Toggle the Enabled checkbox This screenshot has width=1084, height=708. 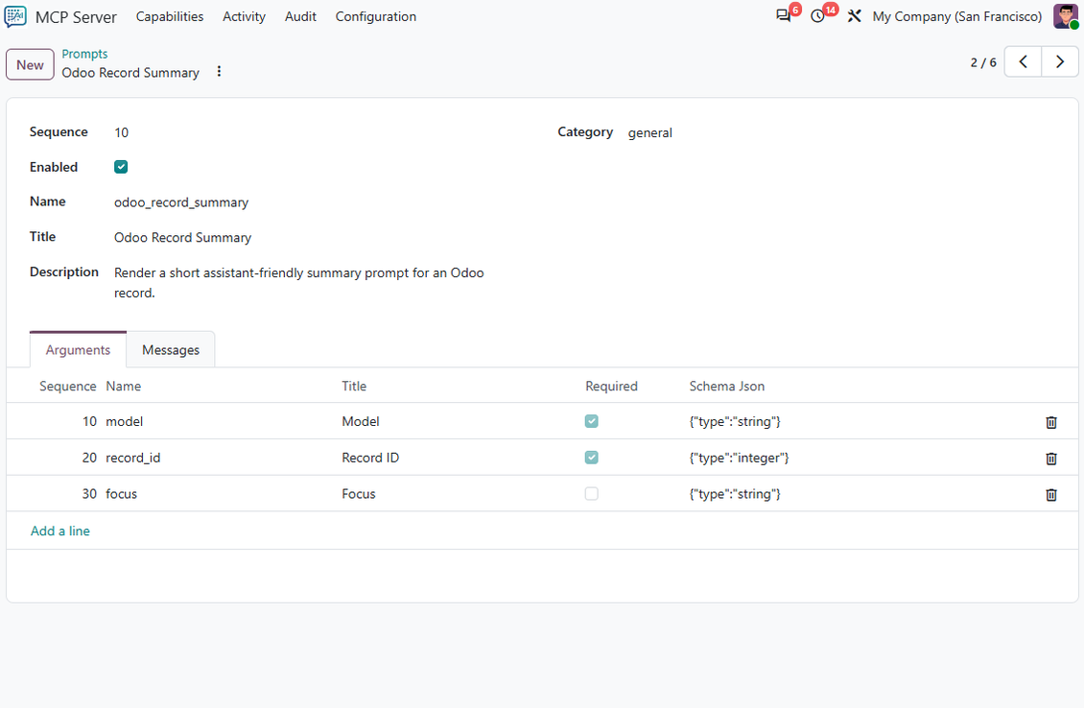[x=121, y=167]
